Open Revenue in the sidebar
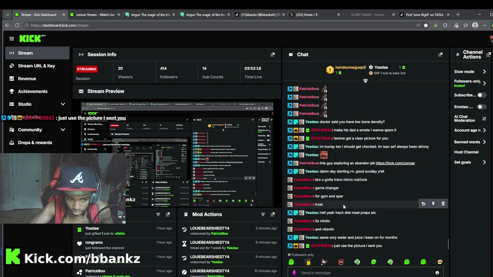Screen dimensions: 493x277 [x=37, y=78]
